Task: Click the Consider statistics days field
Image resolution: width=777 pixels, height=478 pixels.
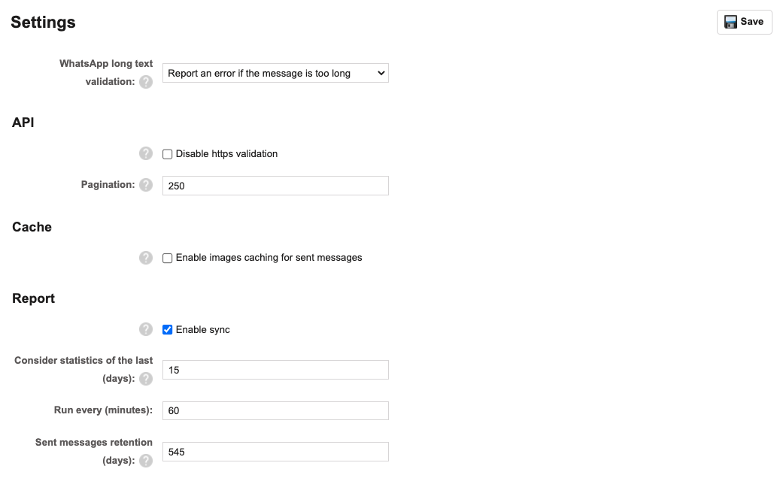Action: point(275,370)
